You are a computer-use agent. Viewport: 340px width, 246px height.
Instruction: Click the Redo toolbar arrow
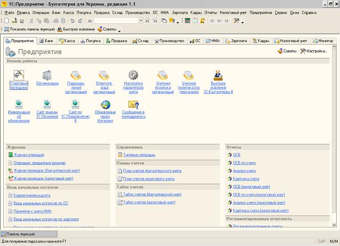pos(80,21)
